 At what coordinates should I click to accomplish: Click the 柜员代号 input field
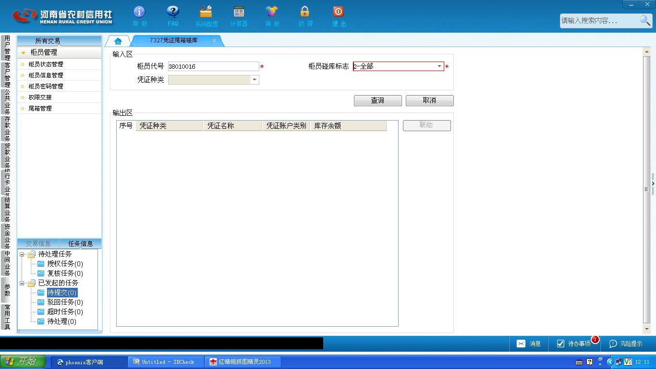coord(213,66)
